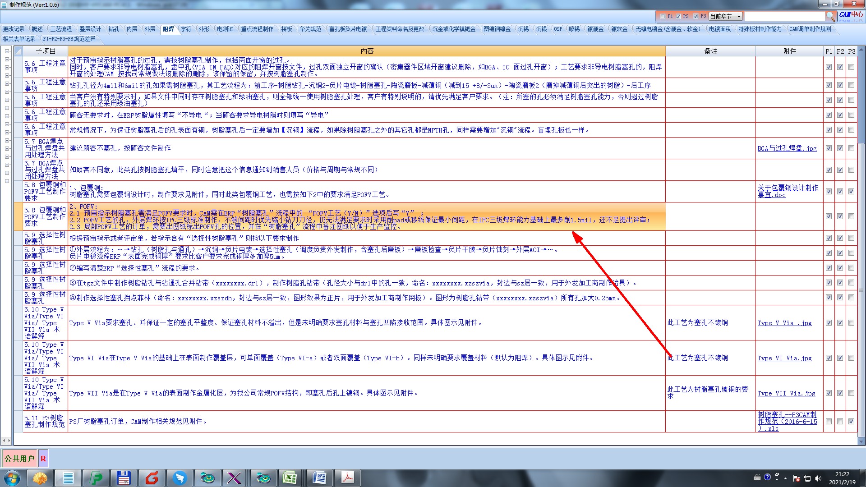The width and height of the screenshot is (866, 487).
Task: Open DingTalk blue wing taskbar icon
Action: click(x=180, y=478)
